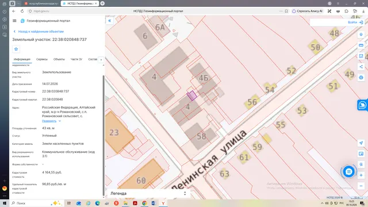Open browser extensions puzzle icon
The height and width of the screenshot is (207, 368).
click(x=346, y=11)
